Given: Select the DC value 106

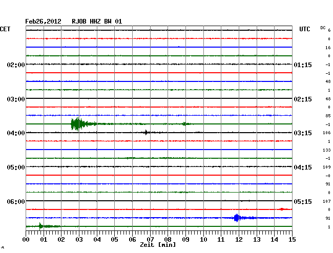Looking at the screenshot, I should [327, 133].
